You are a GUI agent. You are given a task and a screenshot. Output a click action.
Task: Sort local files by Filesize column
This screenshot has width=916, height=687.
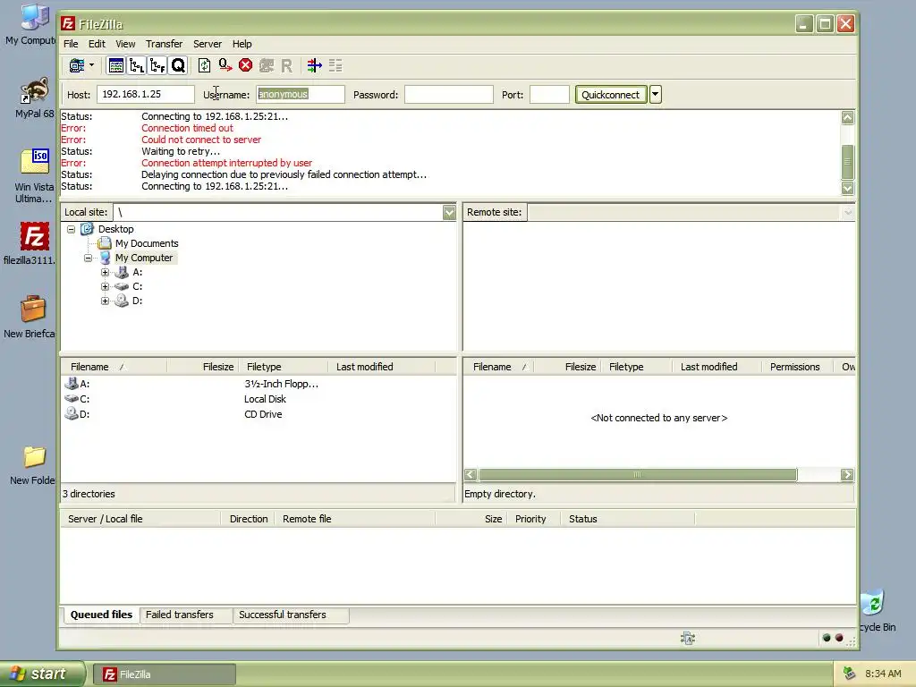203,367
